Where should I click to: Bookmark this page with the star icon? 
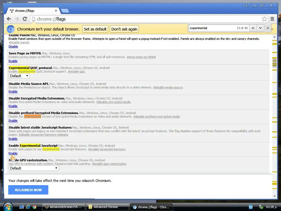264,19
